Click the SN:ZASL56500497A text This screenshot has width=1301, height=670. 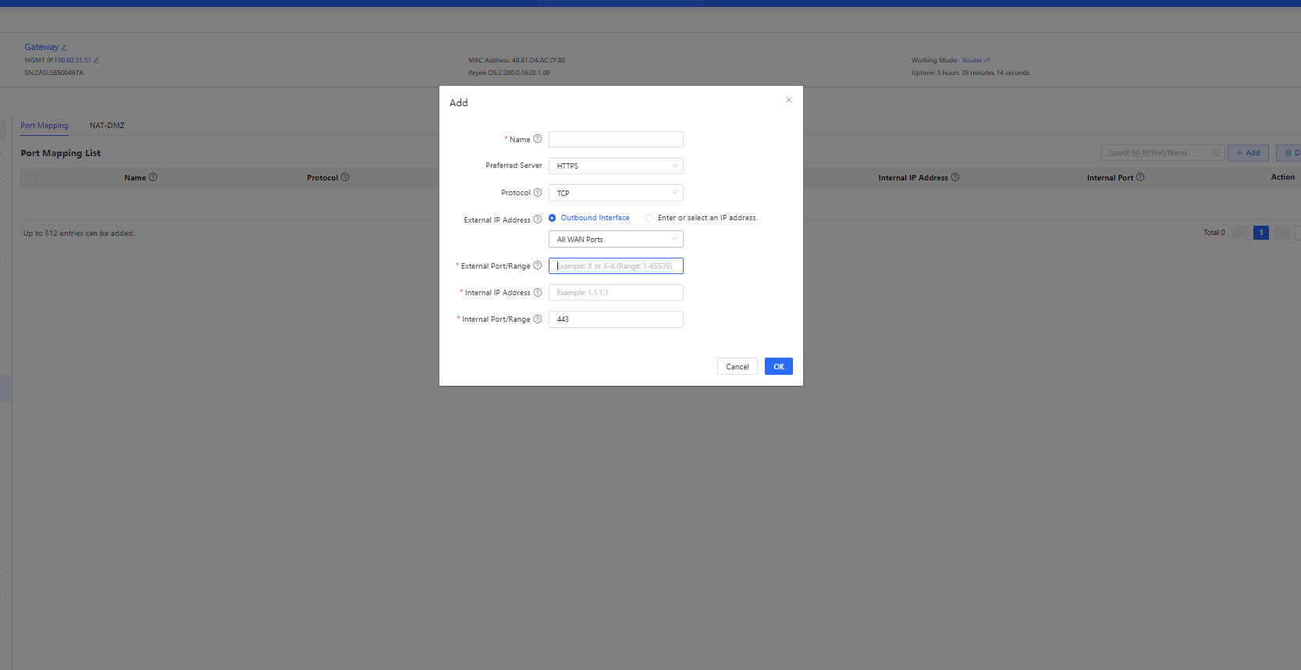[x=54, y=73]
